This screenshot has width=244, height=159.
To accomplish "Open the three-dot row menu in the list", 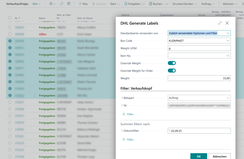I will (x=35, y=95).
